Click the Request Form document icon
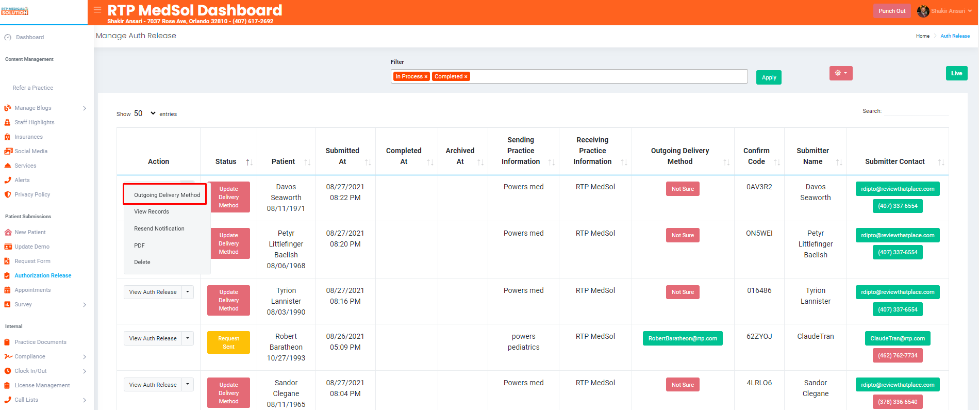 coord(8,261)
